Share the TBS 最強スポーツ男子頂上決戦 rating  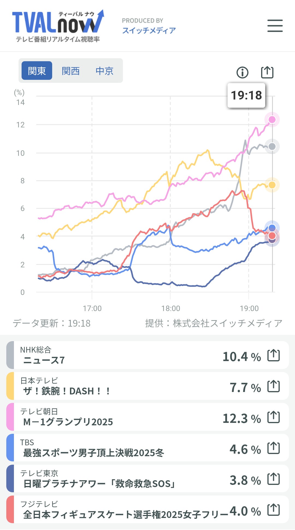(273, 448)
